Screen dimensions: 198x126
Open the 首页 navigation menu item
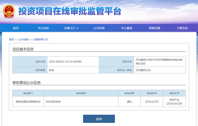click(x=16, y=28)
